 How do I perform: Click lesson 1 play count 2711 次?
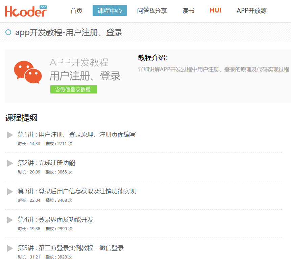(59, 144)
